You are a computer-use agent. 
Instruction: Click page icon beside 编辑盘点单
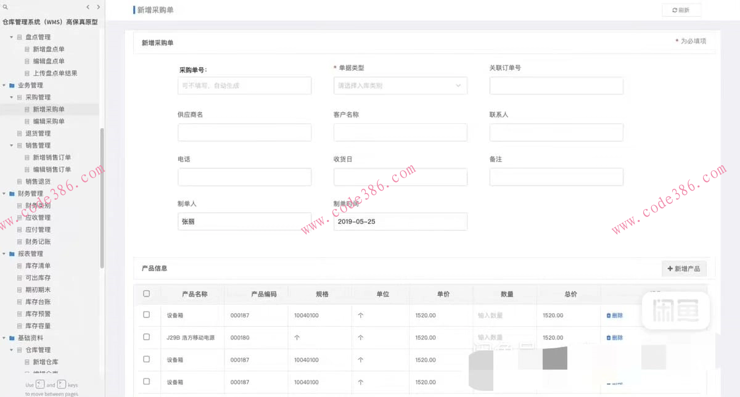point(27,61)
